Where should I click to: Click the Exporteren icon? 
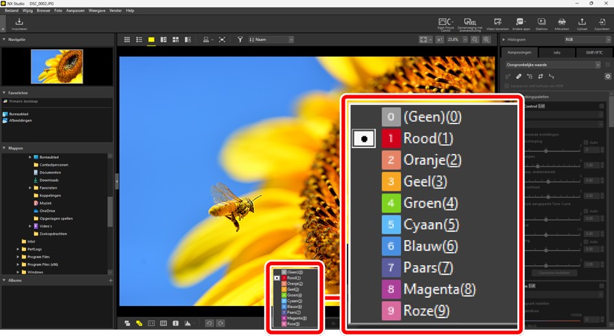(x=602, y=24)
